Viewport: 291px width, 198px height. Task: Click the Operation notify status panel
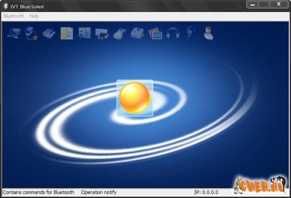click(x=137, y=192)
